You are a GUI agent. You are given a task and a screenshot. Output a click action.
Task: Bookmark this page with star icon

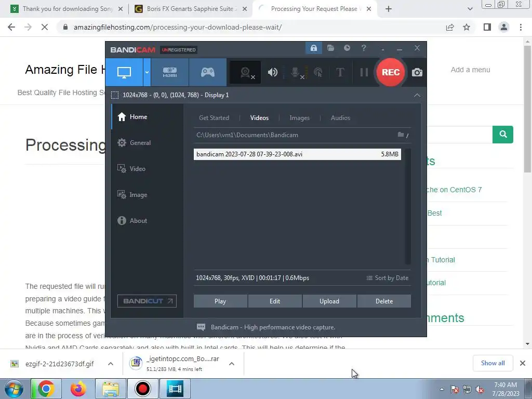click(467, 27)
